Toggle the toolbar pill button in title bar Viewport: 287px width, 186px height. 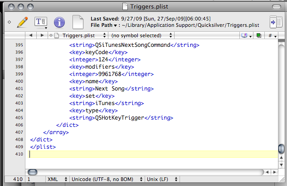point(276,6)
